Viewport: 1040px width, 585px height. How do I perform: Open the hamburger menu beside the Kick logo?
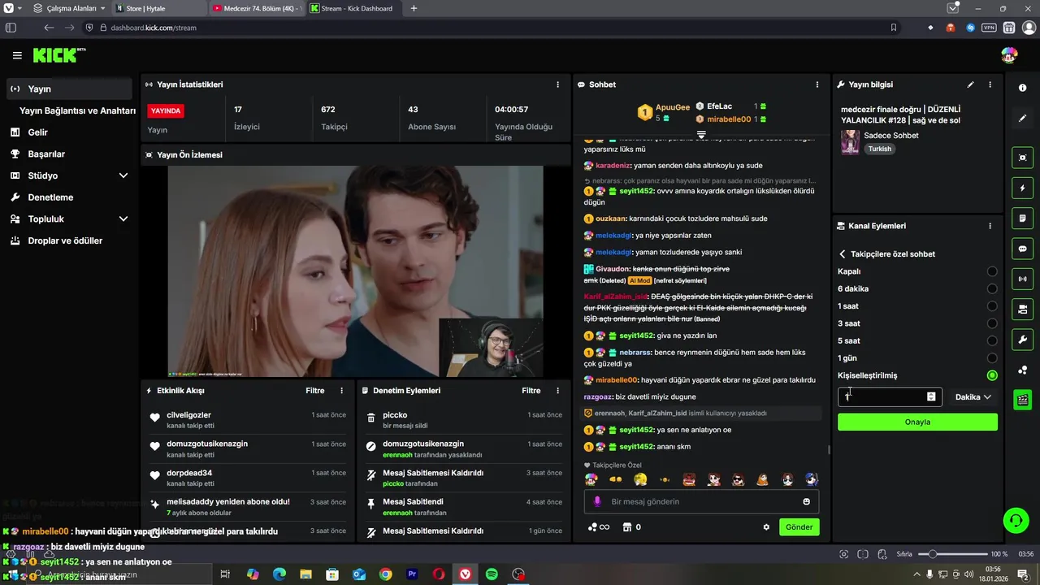tap(17, 55)
